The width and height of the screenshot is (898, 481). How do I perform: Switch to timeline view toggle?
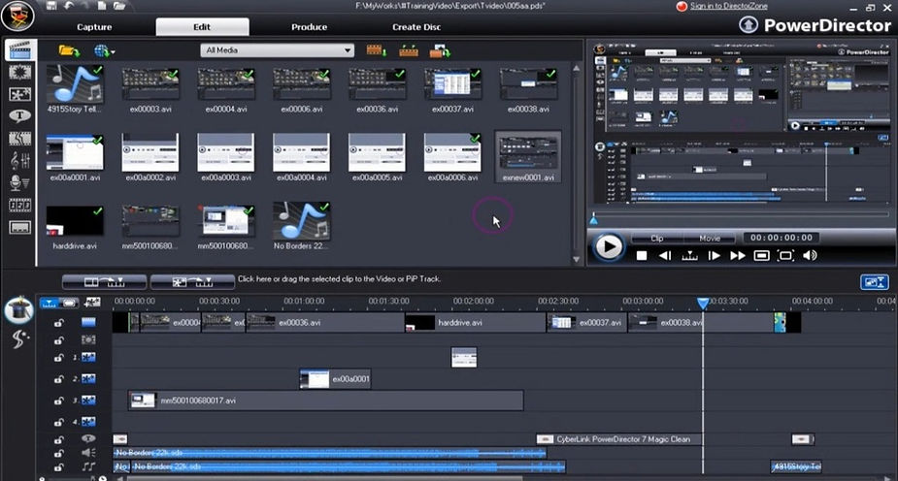click(x=50, y=303)
